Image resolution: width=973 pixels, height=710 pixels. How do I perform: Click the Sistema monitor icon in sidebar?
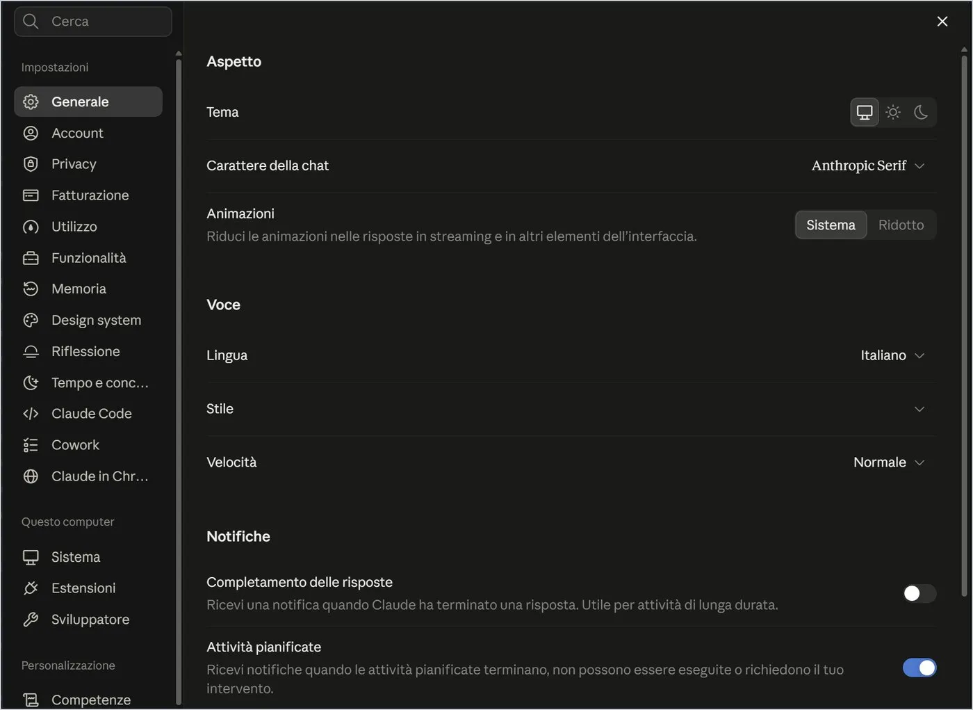(31, 557)
